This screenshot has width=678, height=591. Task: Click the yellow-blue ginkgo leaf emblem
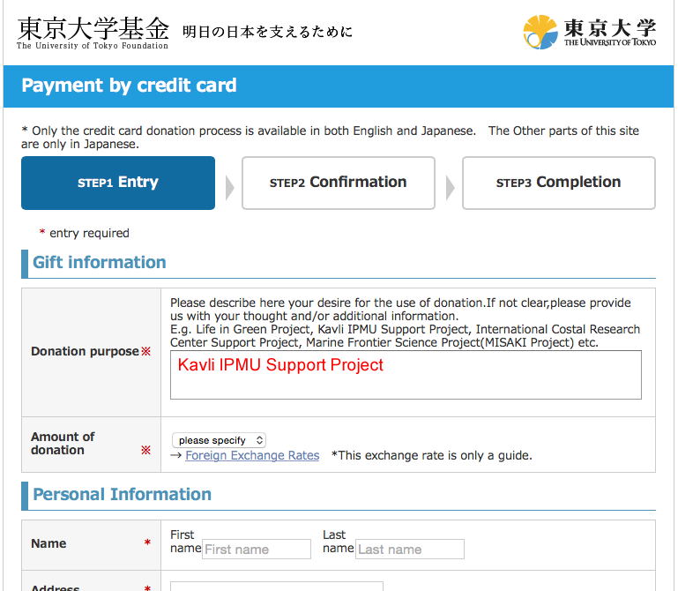point(540,32)
